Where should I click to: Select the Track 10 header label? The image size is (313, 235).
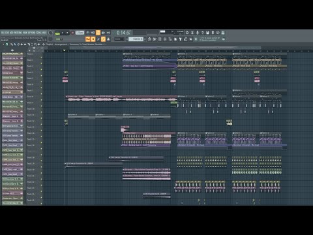coord(31,108)
